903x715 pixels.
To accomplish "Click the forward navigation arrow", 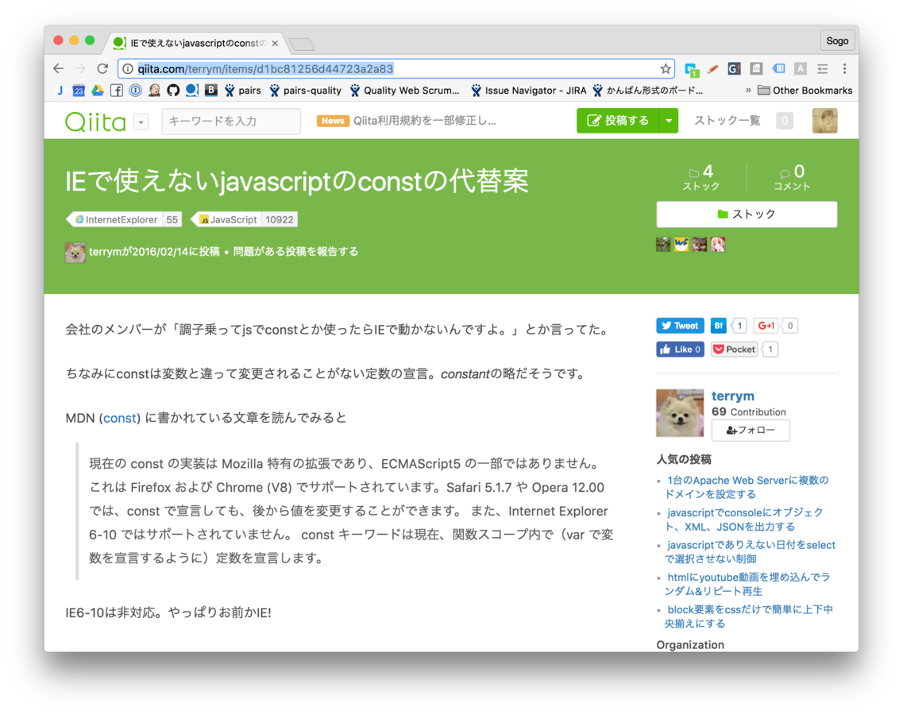I will pos(80,68).
